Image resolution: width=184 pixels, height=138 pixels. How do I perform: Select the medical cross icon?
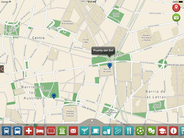pos(29,131)
